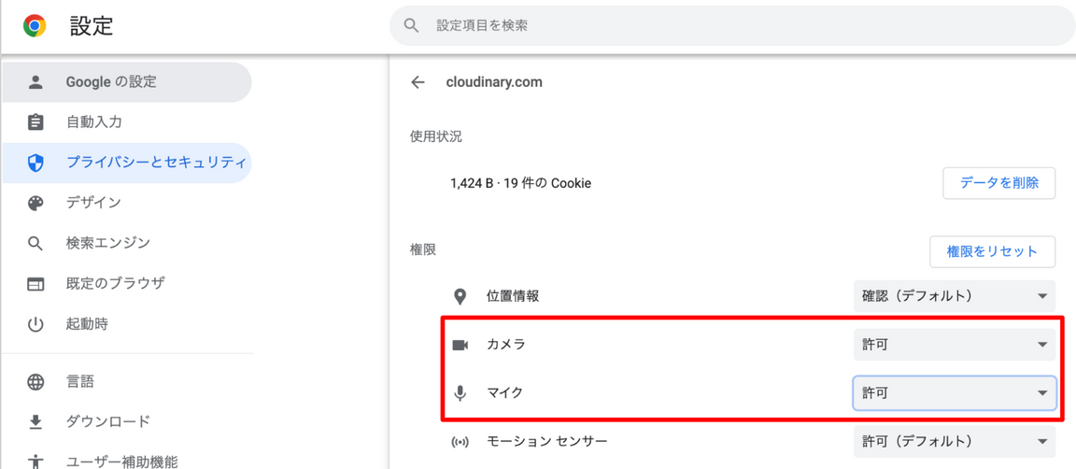Click the person icon for Google の設定
The image size is (1076, 469).
click(35, 82)
